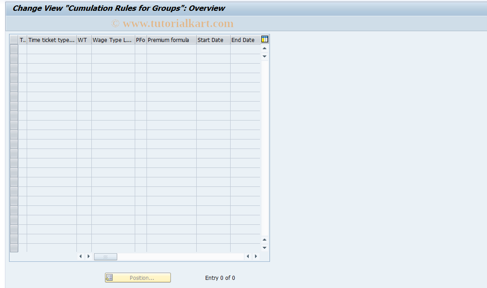487x288 pixels.
Task: Select the Premium formula column header
Action: (x=171, y=40)
